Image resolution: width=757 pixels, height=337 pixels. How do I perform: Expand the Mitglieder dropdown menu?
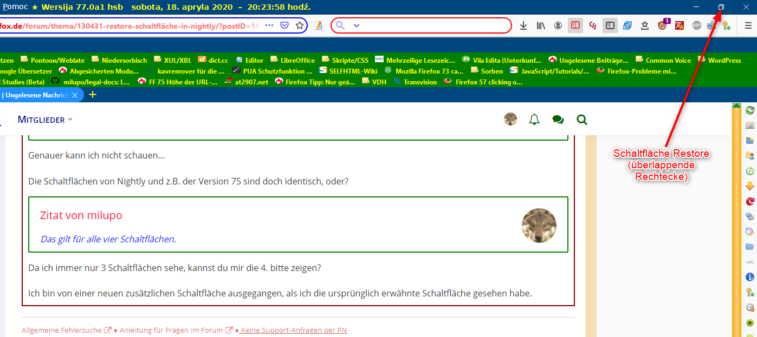(45, 120)
